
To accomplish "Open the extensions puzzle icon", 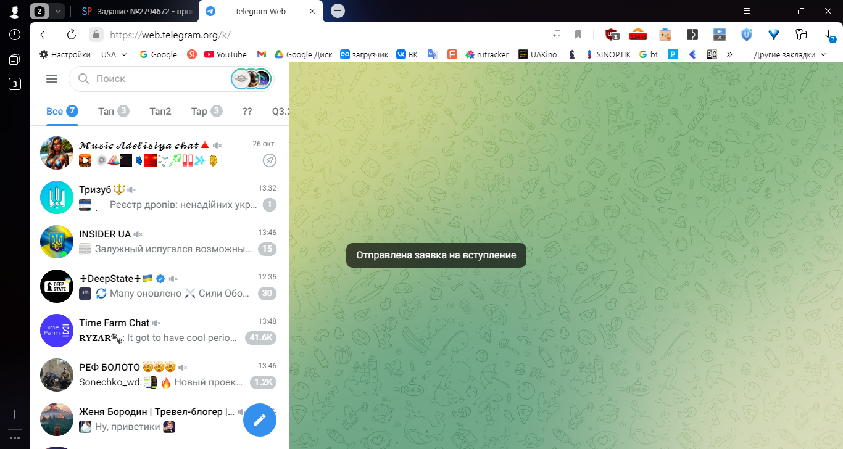I will tap(801, 35).
